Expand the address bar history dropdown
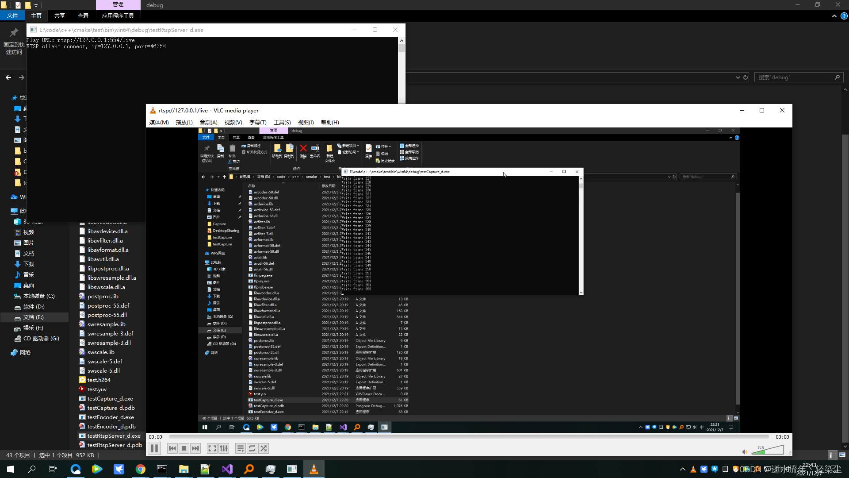 (738, 77)
